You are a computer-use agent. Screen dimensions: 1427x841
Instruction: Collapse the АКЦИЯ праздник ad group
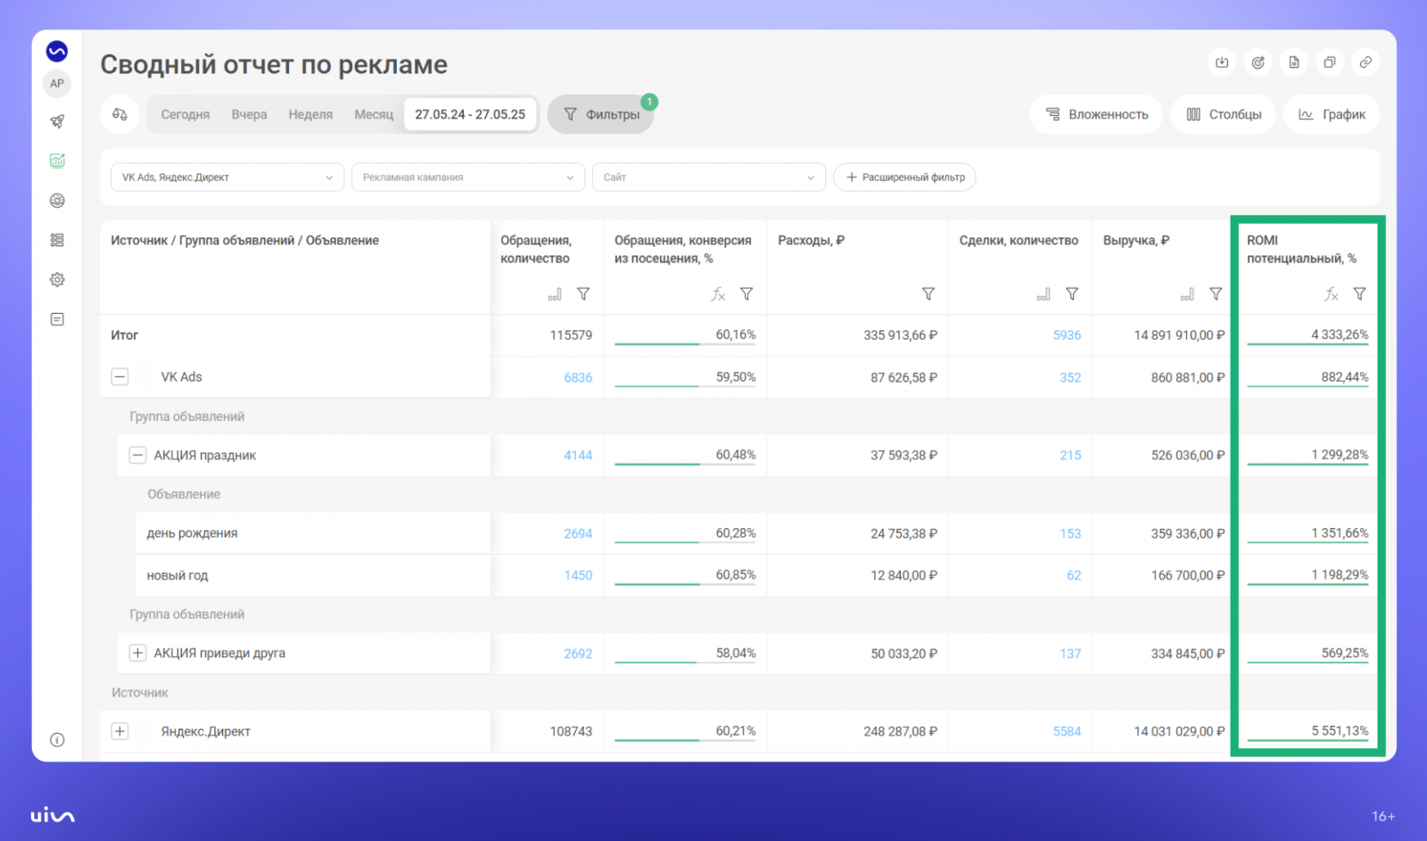click(137, 455)
